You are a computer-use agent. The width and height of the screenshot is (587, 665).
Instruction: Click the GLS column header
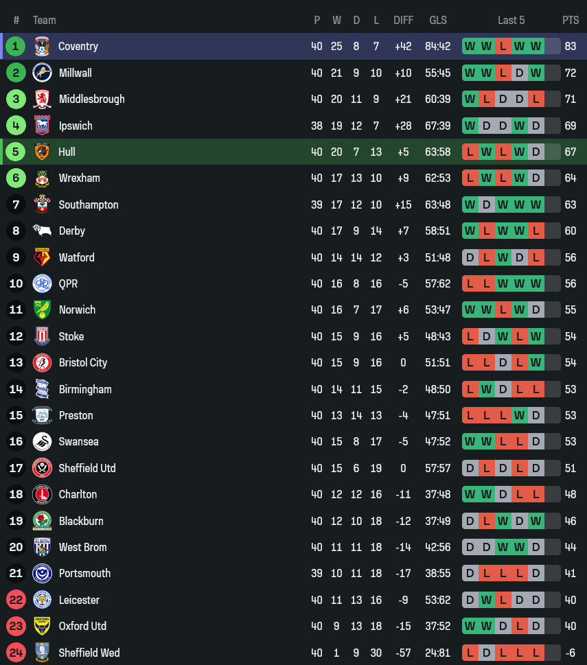[x=438, y=21]
